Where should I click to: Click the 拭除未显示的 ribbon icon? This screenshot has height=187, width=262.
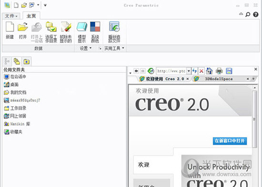click(x=66, y=32)
